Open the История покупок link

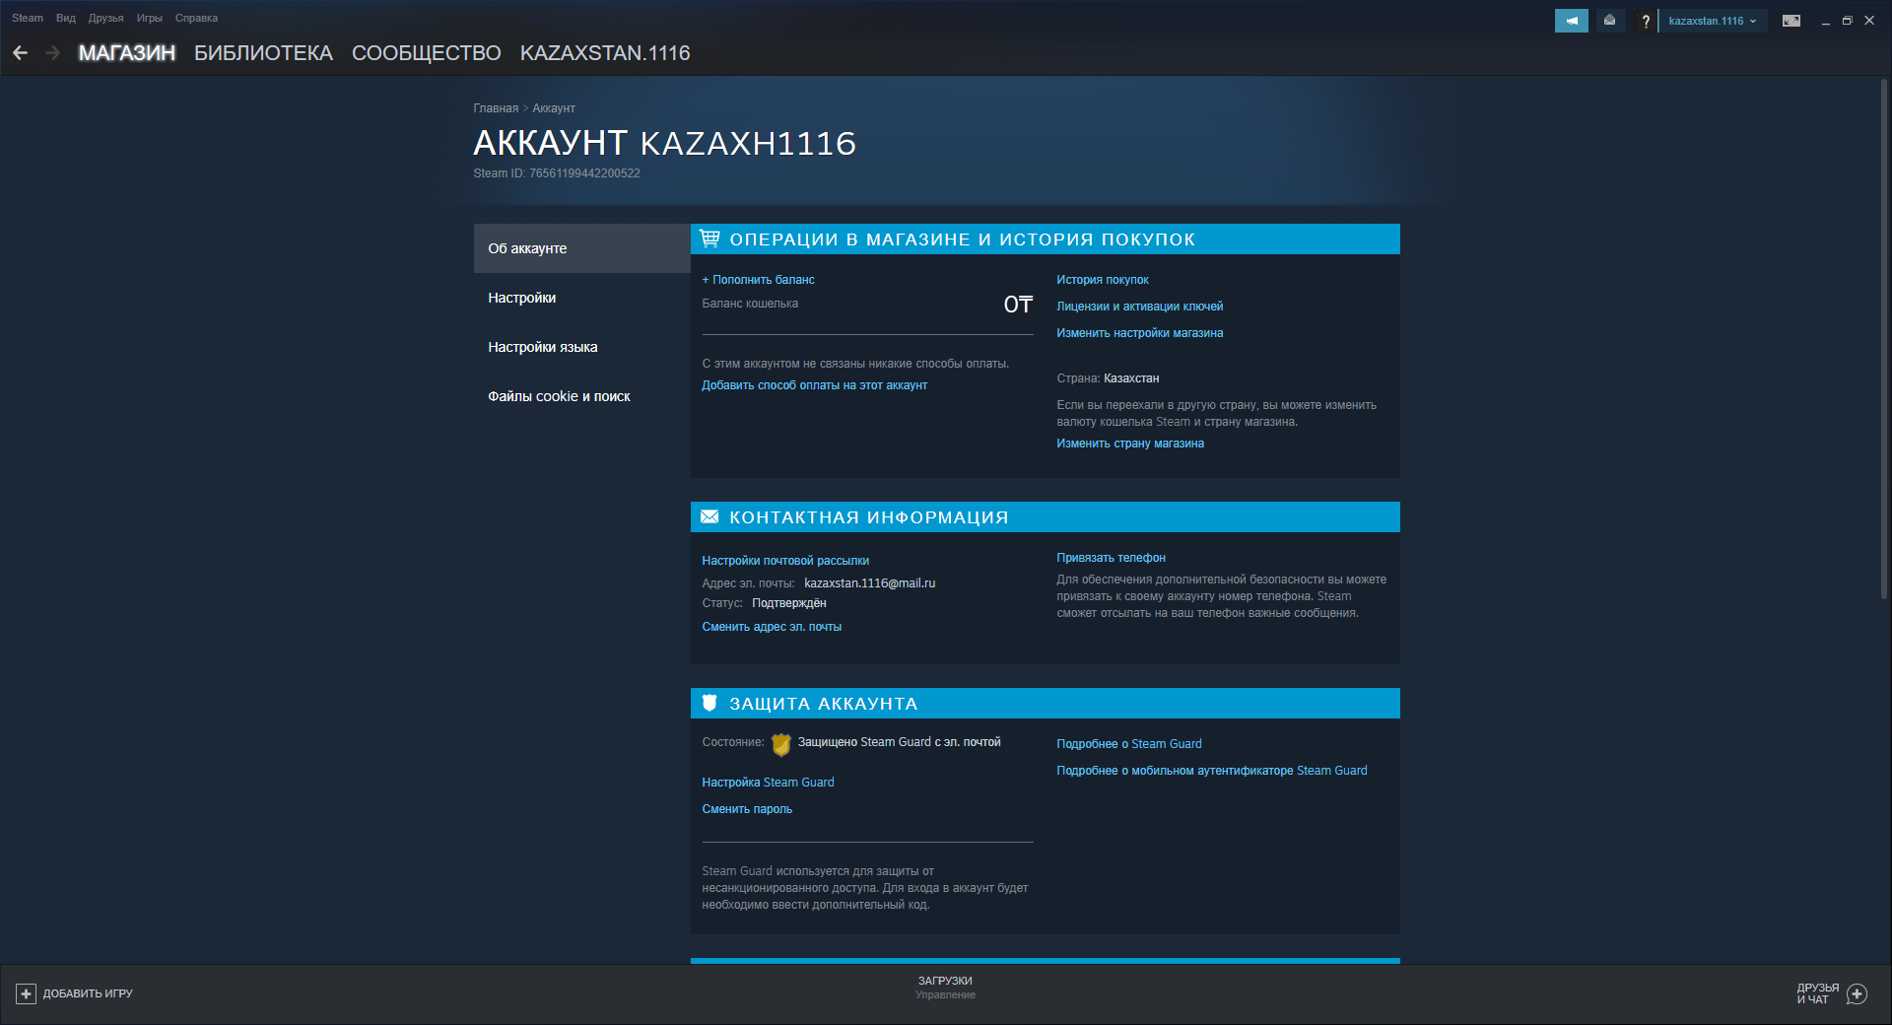pos(1102,280)
